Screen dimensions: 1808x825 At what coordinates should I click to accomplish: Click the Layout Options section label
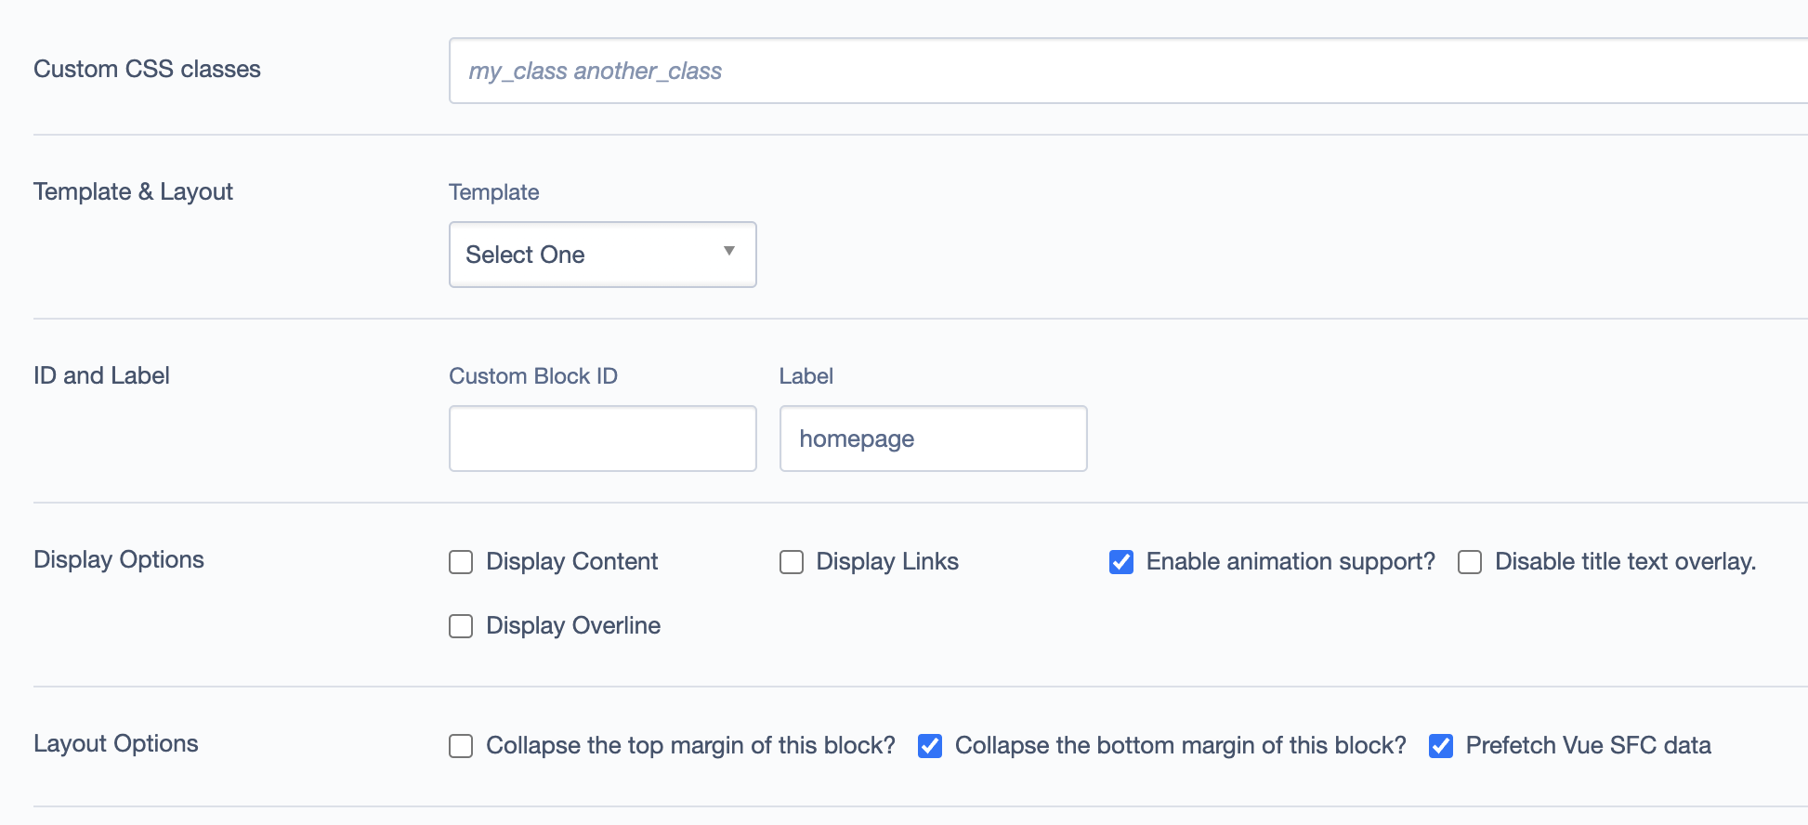115,743
